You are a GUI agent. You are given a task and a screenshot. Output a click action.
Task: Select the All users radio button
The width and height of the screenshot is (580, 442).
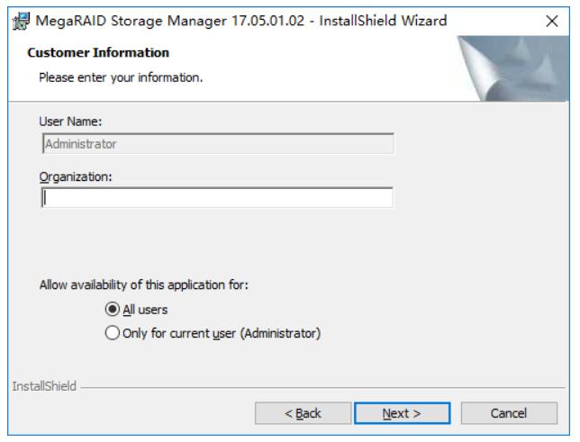(x=112, y=309)
